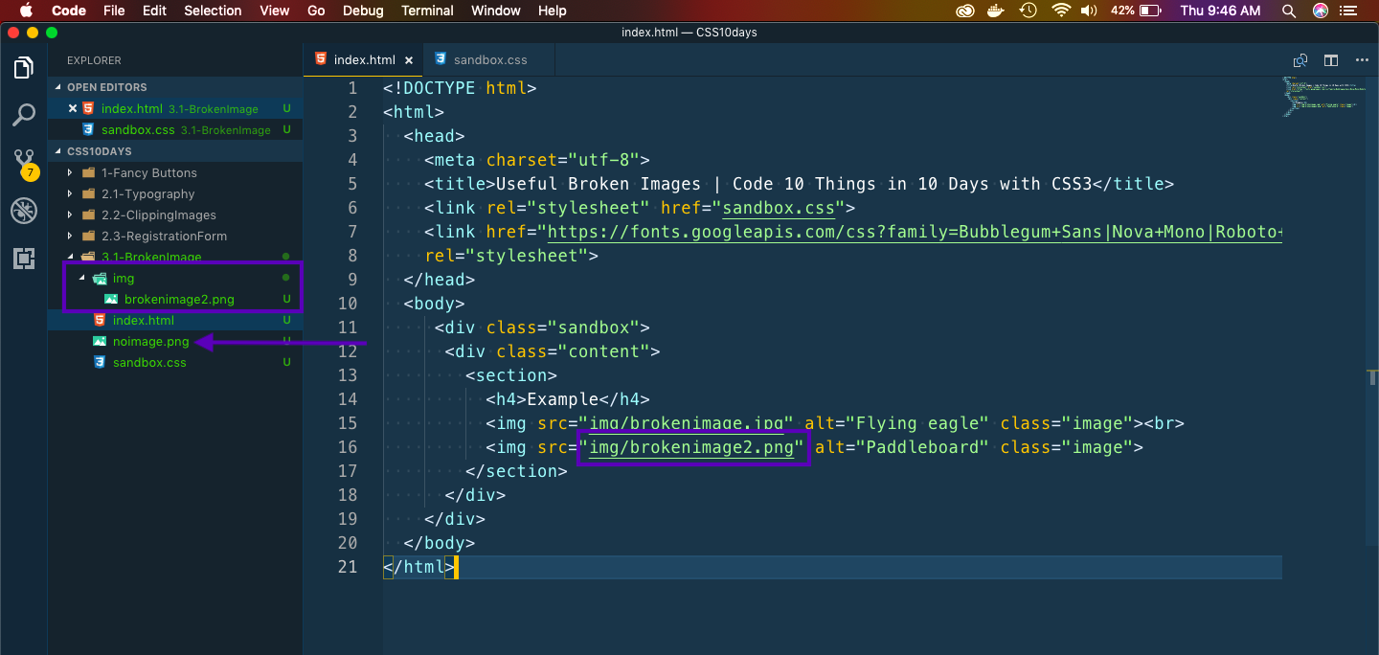This screenshot has width=1379, height=655.
Task: Open Time Machine menu bar icon
Action: pyautogui.click(x=1028, y=11)
